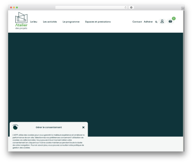Viewport: 193px width, 163px height.
Task: Click the browser download icon button
Action: pos(131,7)
